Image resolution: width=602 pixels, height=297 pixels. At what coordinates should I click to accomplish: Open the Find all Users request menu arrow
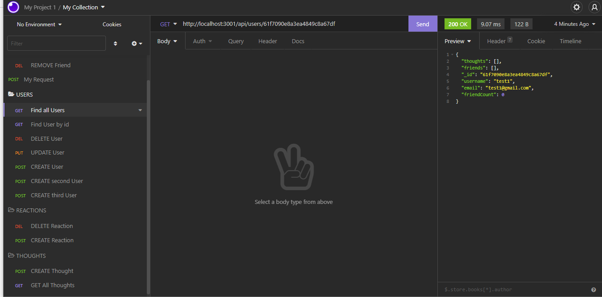(140, 110)
